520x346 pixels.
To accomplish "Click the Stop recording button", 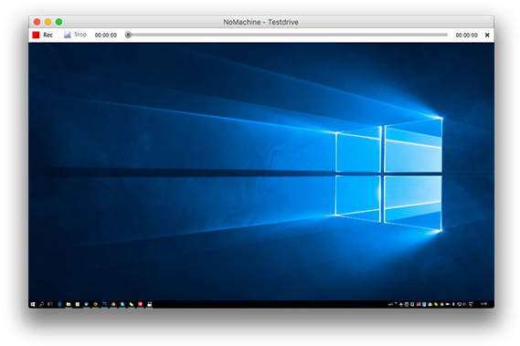I will tap(75, 35).
